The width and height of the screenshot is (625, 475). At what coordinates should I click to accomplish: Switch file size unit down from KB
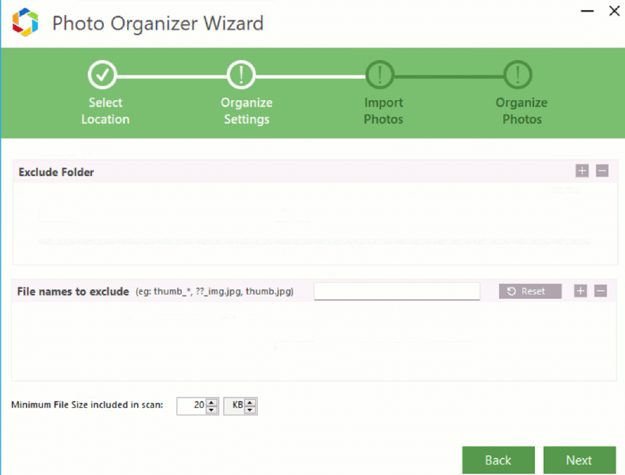pos(251,410)
